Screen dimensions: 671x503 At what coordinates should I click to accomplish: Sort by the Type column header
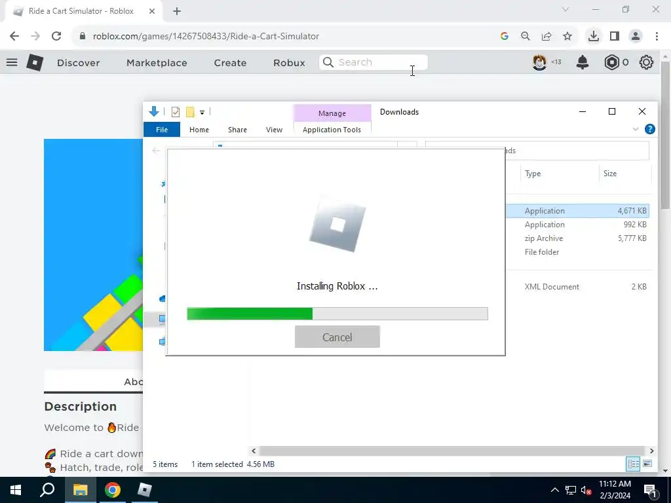point(533,173)
